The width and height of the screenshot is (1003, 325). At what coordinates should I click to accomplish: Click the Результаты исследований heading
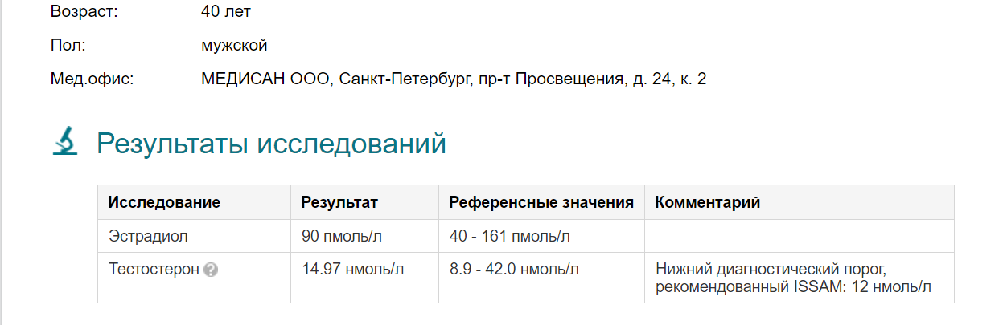[271, 144]
